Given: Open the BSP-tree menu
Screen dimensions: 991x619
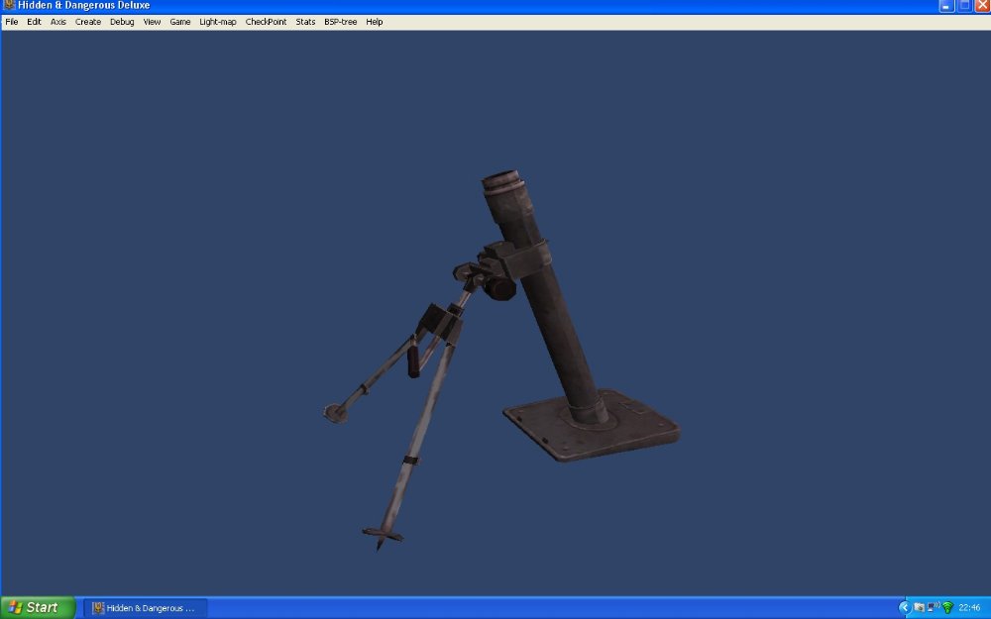Looking at the screenshot, I should click(x=341, y=22).
